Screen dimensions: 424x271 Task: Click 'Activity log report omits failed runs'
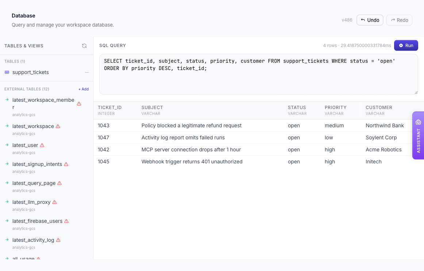point(183,138)
